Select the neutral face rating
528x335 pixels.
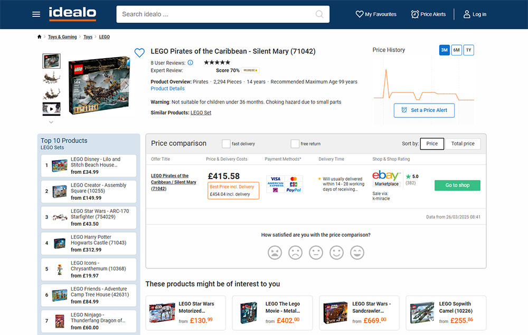(316, 253)
